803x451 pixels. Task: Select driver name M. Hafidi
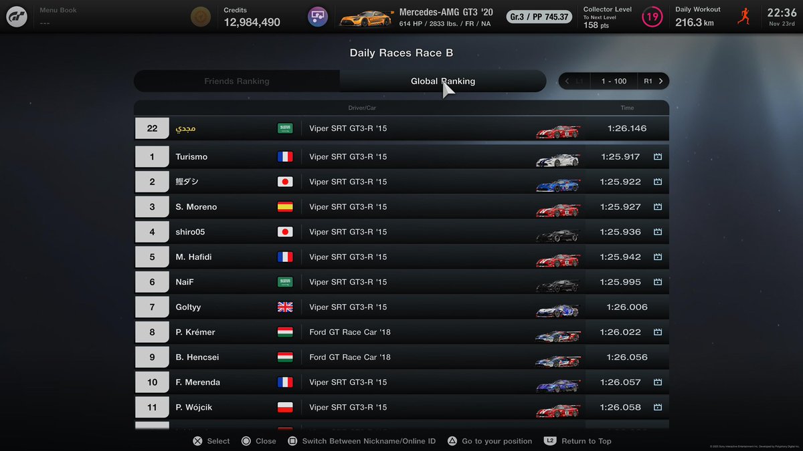click(x=193, y=257)
